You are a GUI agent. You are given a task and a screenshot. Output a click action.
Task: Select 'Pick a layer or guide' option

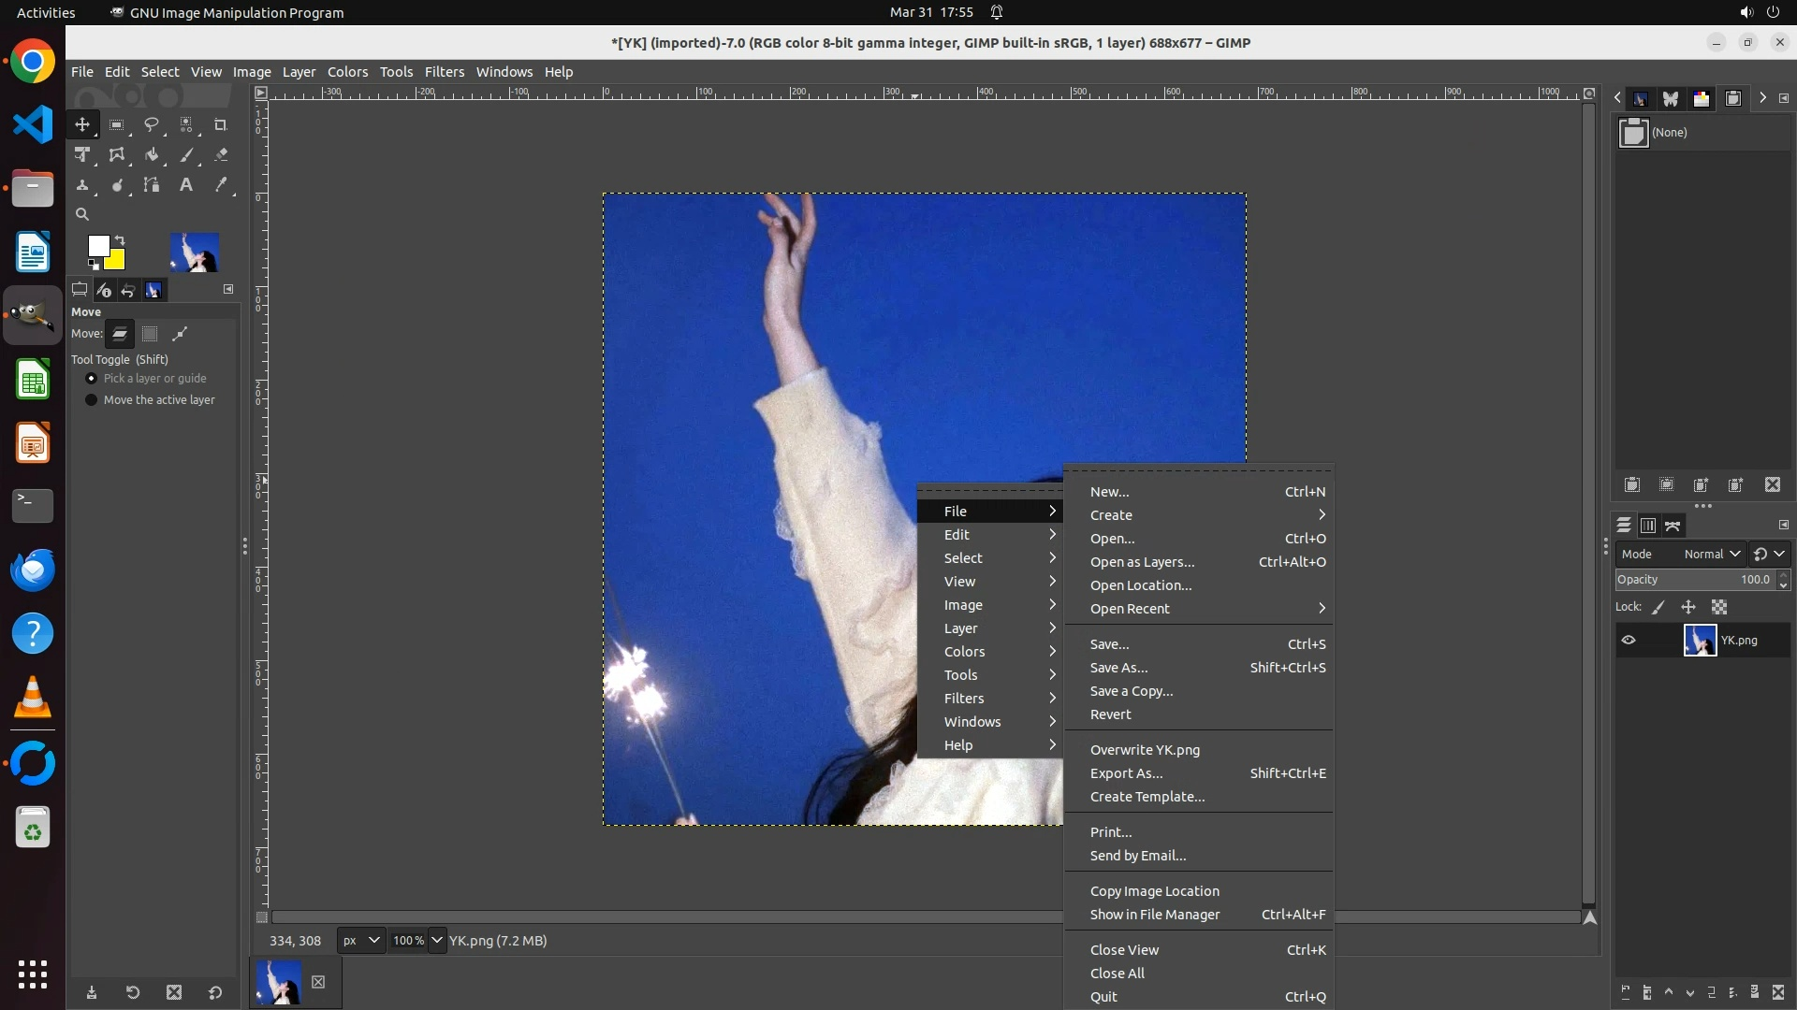point(92,379)
